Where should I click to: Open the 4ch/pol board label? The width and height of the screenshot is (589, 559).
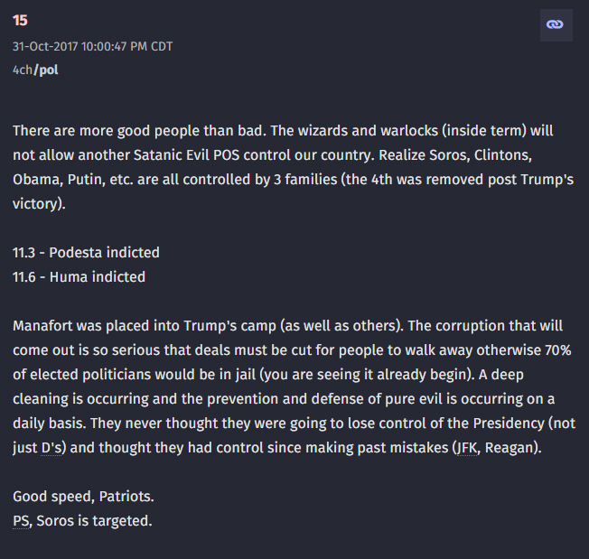pos(35,70)
